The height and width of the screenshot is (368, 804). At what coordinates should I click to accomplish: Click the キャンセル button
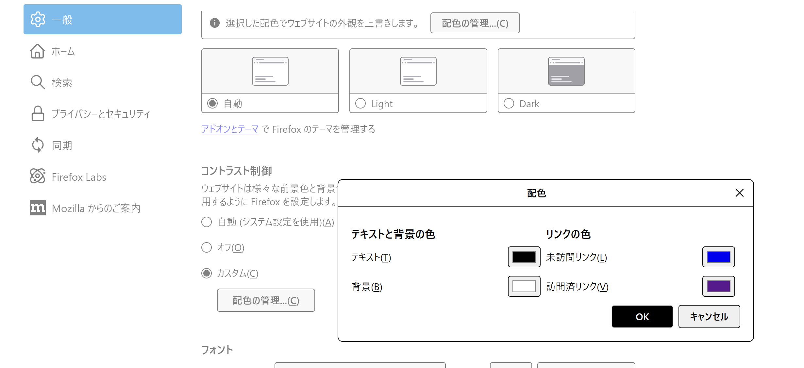point(709,316)
